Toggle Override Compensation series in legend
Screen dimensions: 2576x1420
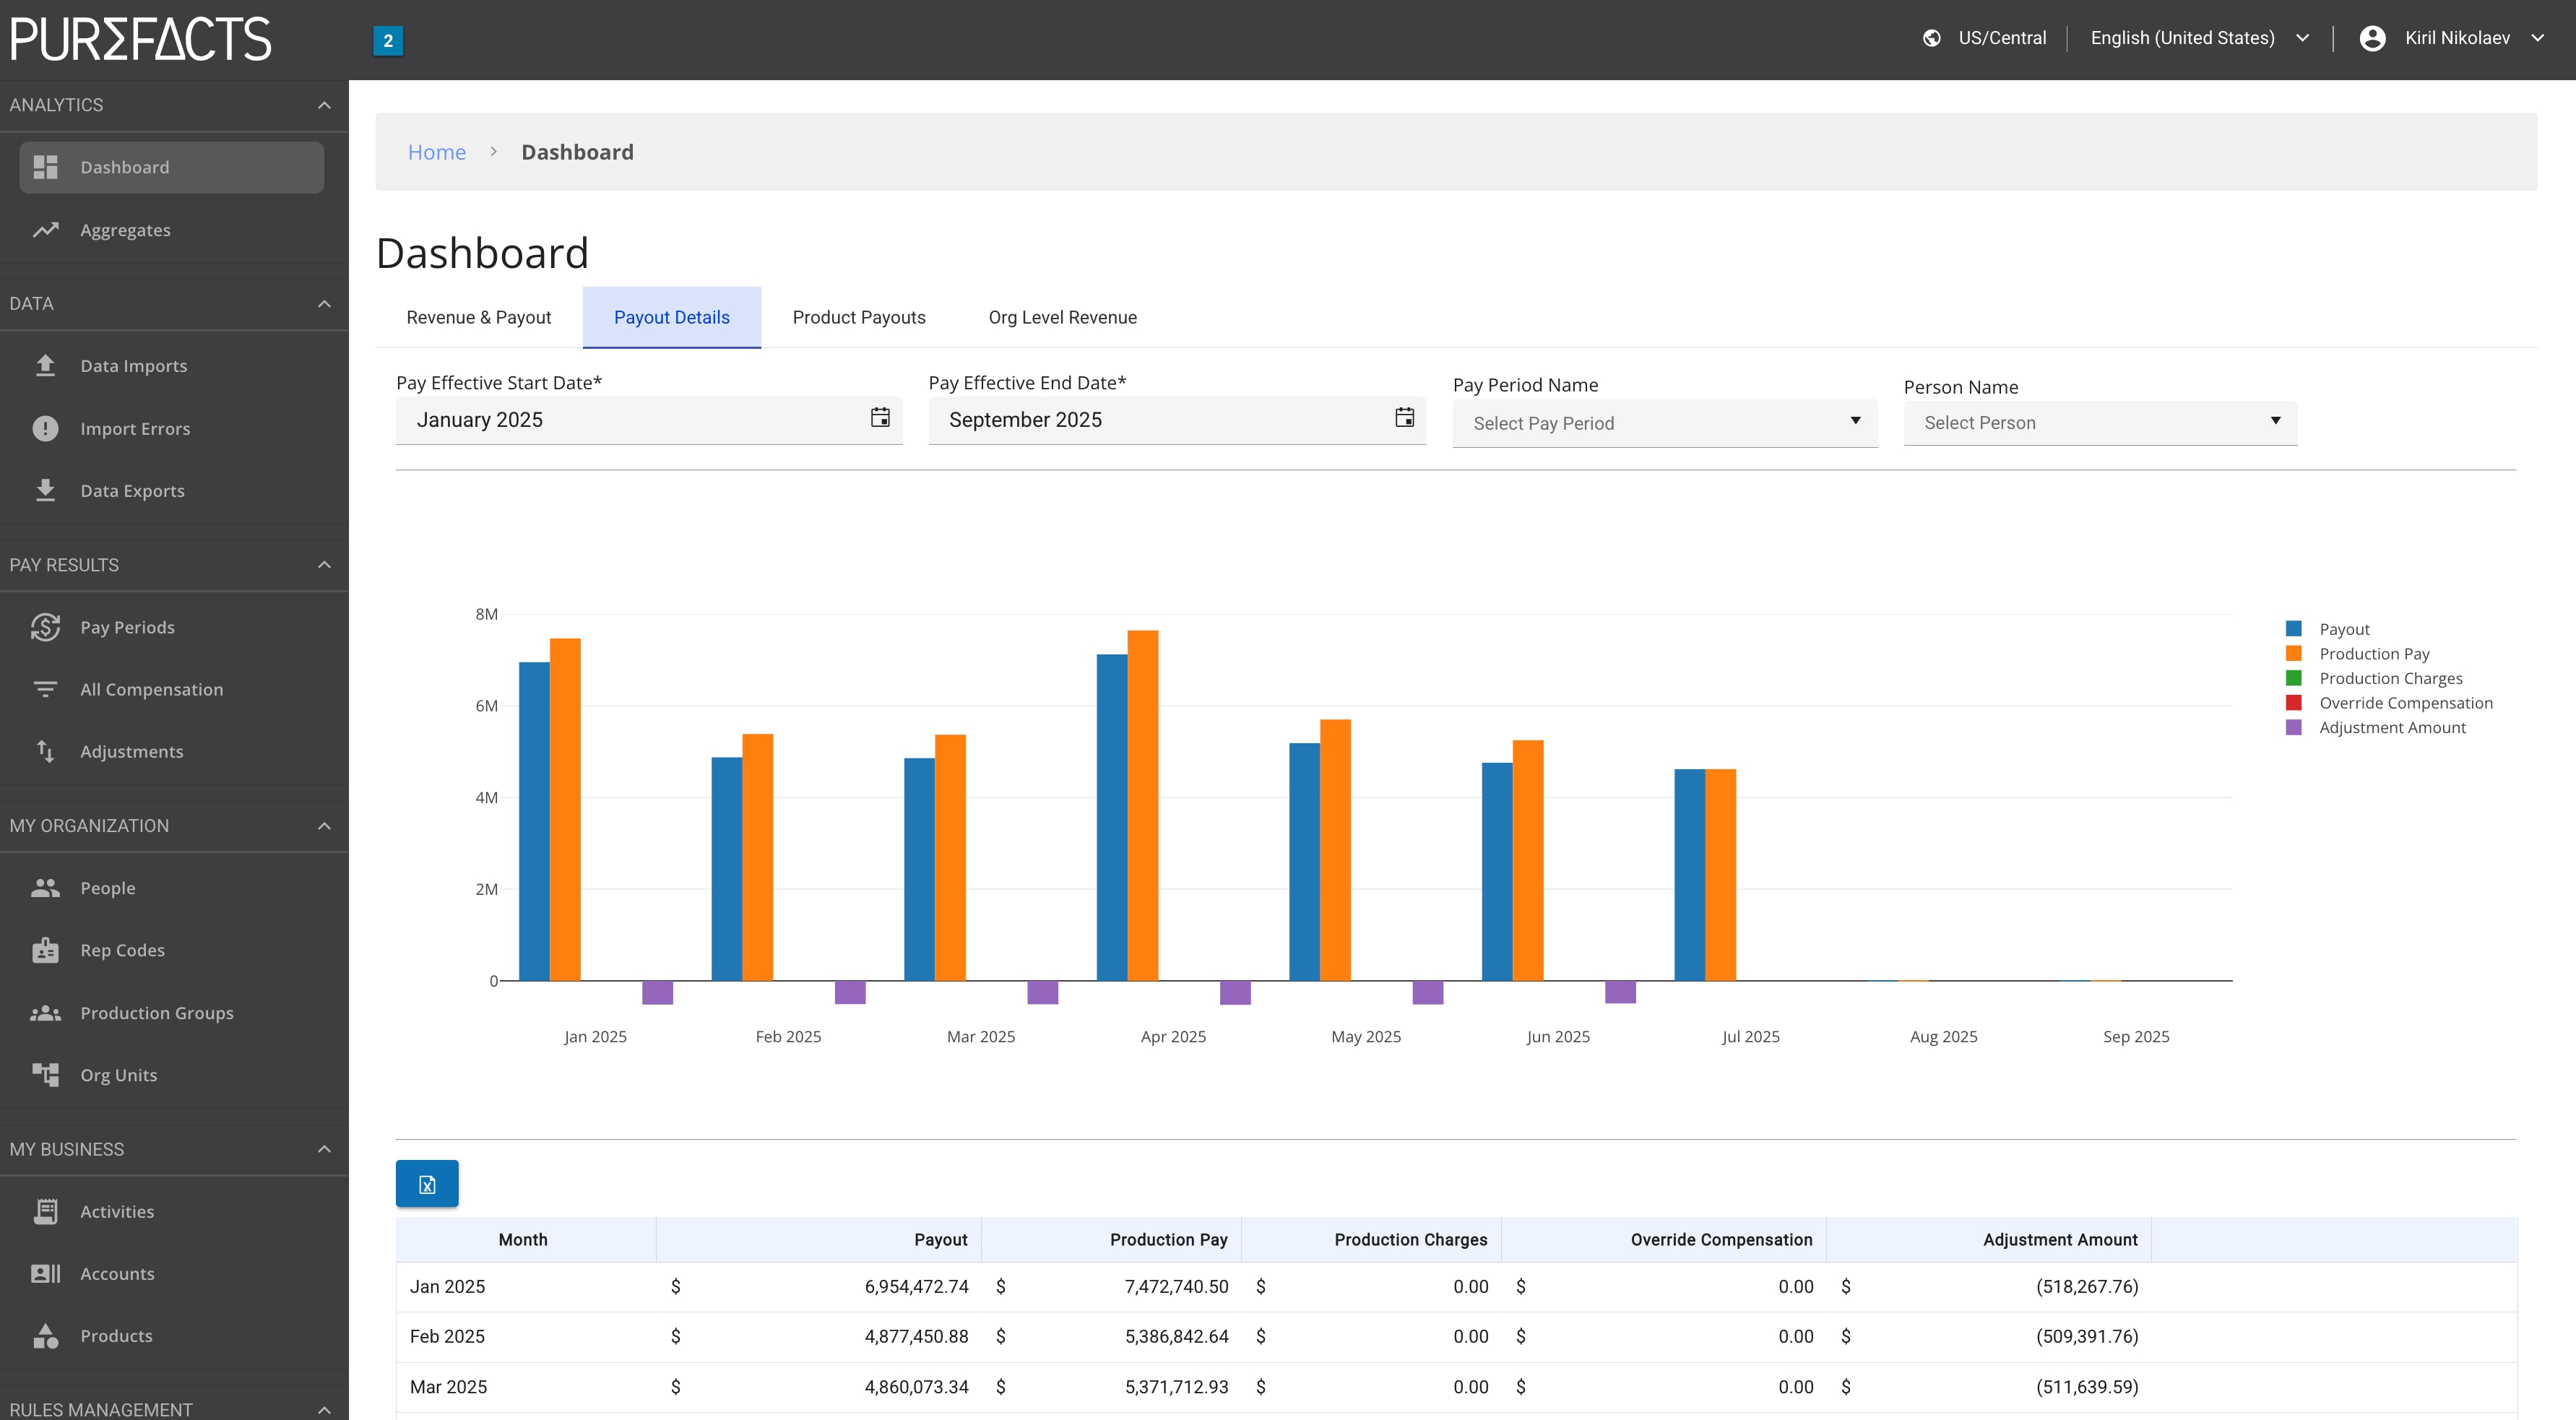(2389, 703)
